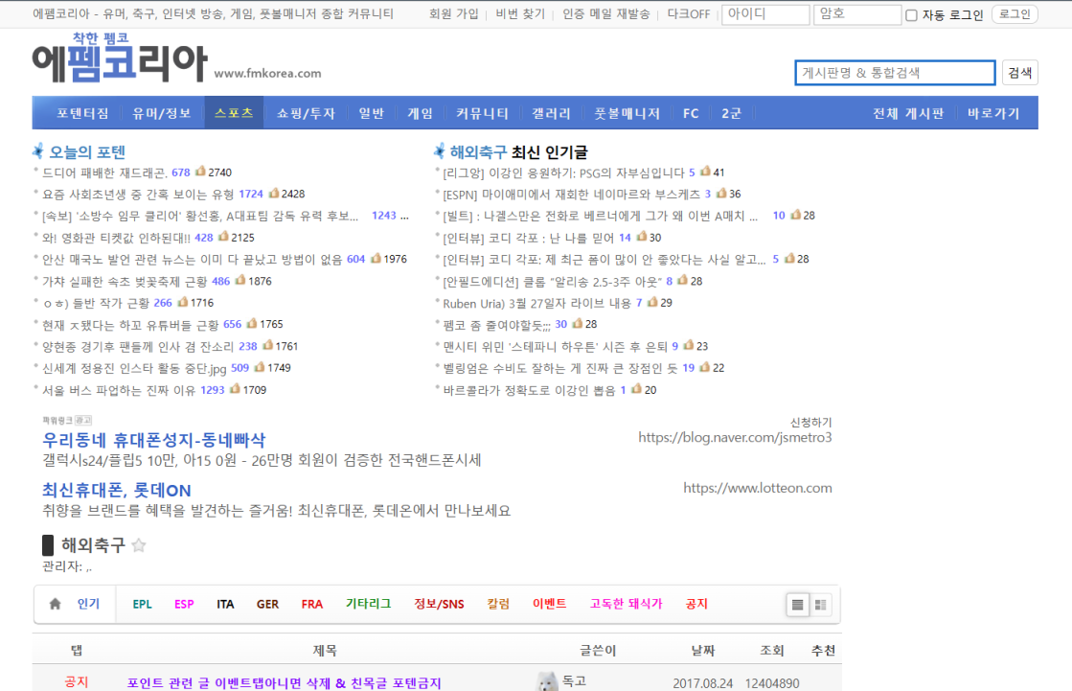Switch to list view layout icon
The image size is (1072, 691).
[797, 605]
